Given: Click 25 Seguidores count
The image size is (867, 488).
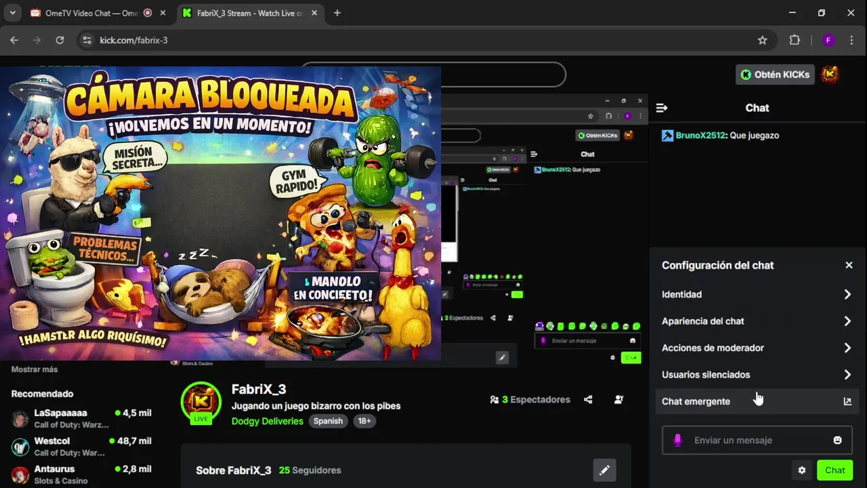Looking at the screenshot, I should (310, 470).
